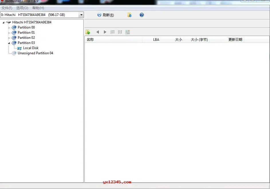The height and width of the screenshot is (189, 270).
Task: Expand Partition 01 tree node
Action: [9, 33]
